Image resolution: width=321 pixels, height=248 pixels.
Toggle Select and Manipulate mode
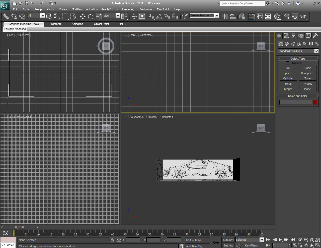pos(134,17)
